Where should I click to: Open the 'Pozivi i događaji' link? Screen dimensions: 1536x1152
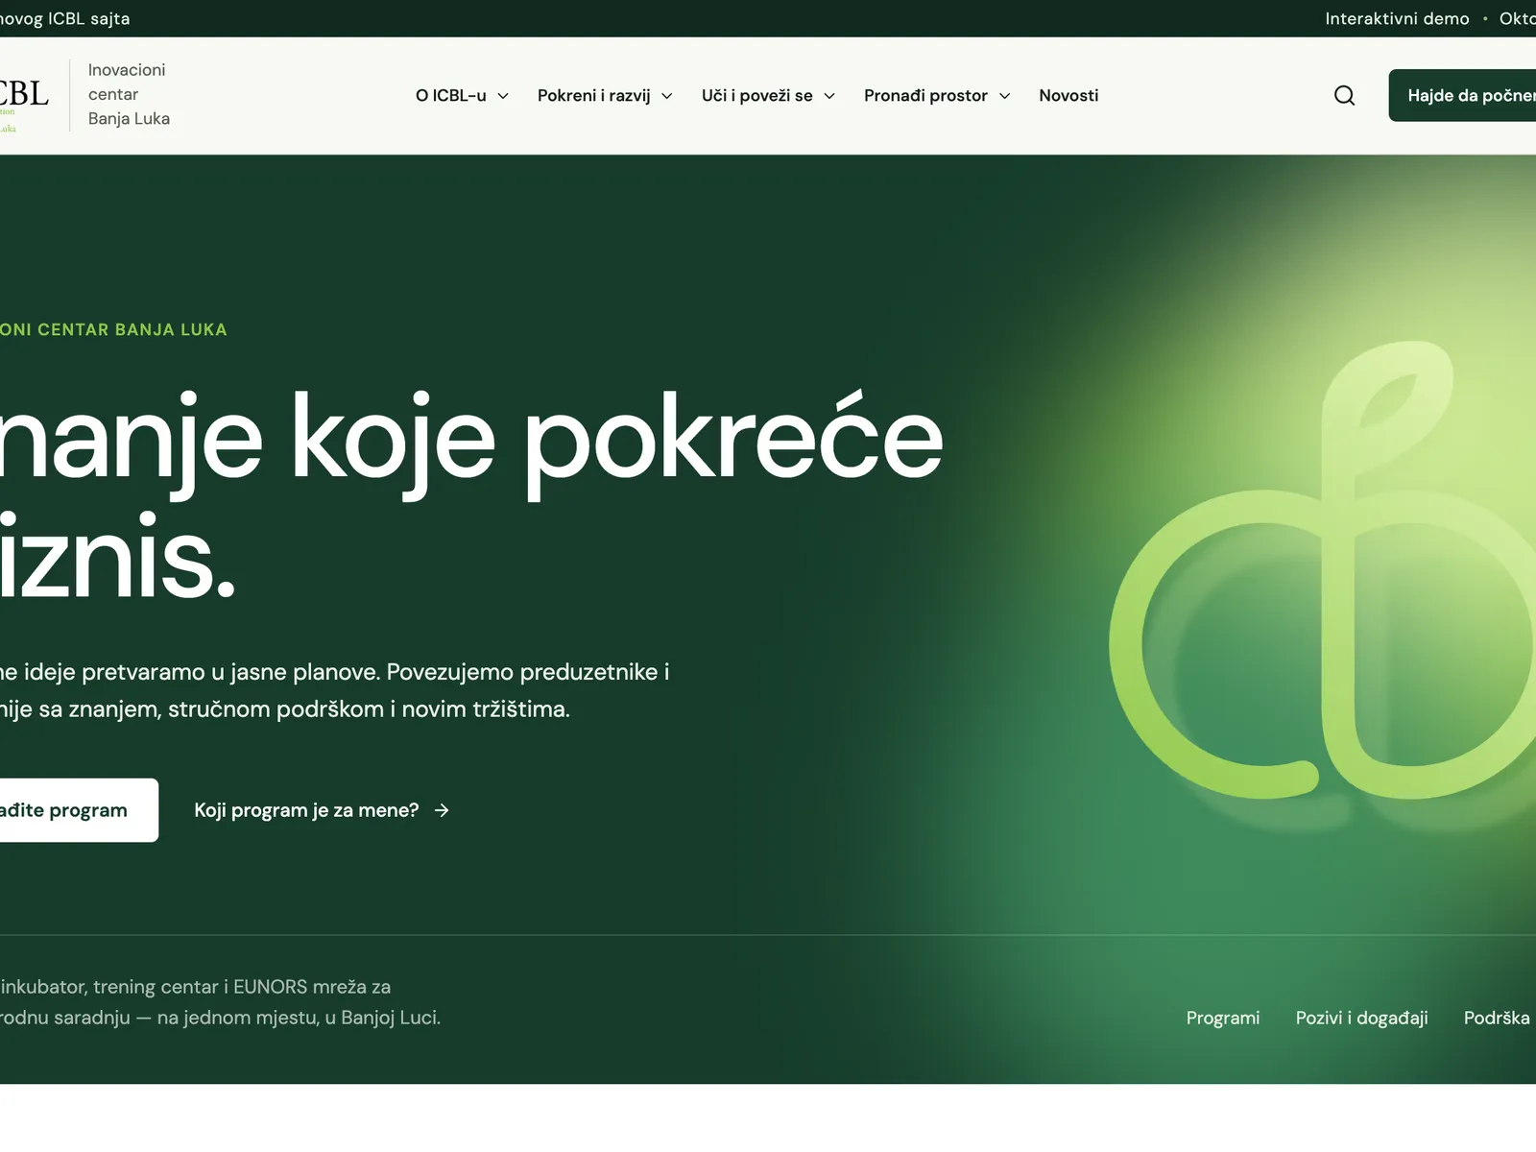point(1361,1018)
